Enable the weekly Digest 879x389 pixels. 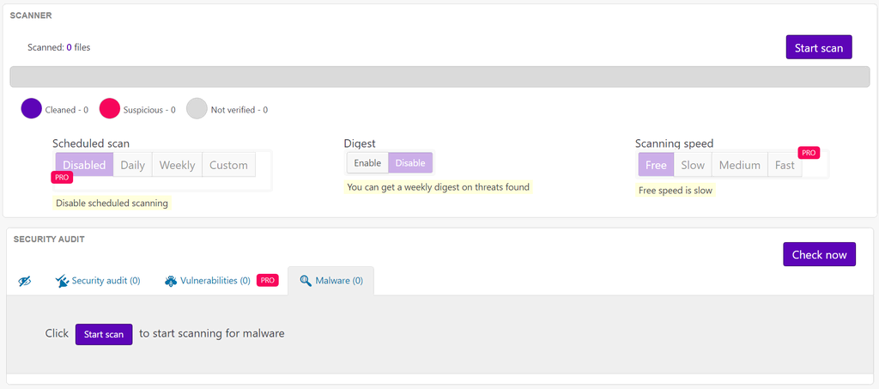[367, 163]
